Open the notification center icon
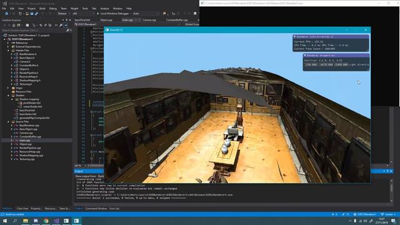400x225 pixels. [x=393, y=221]
